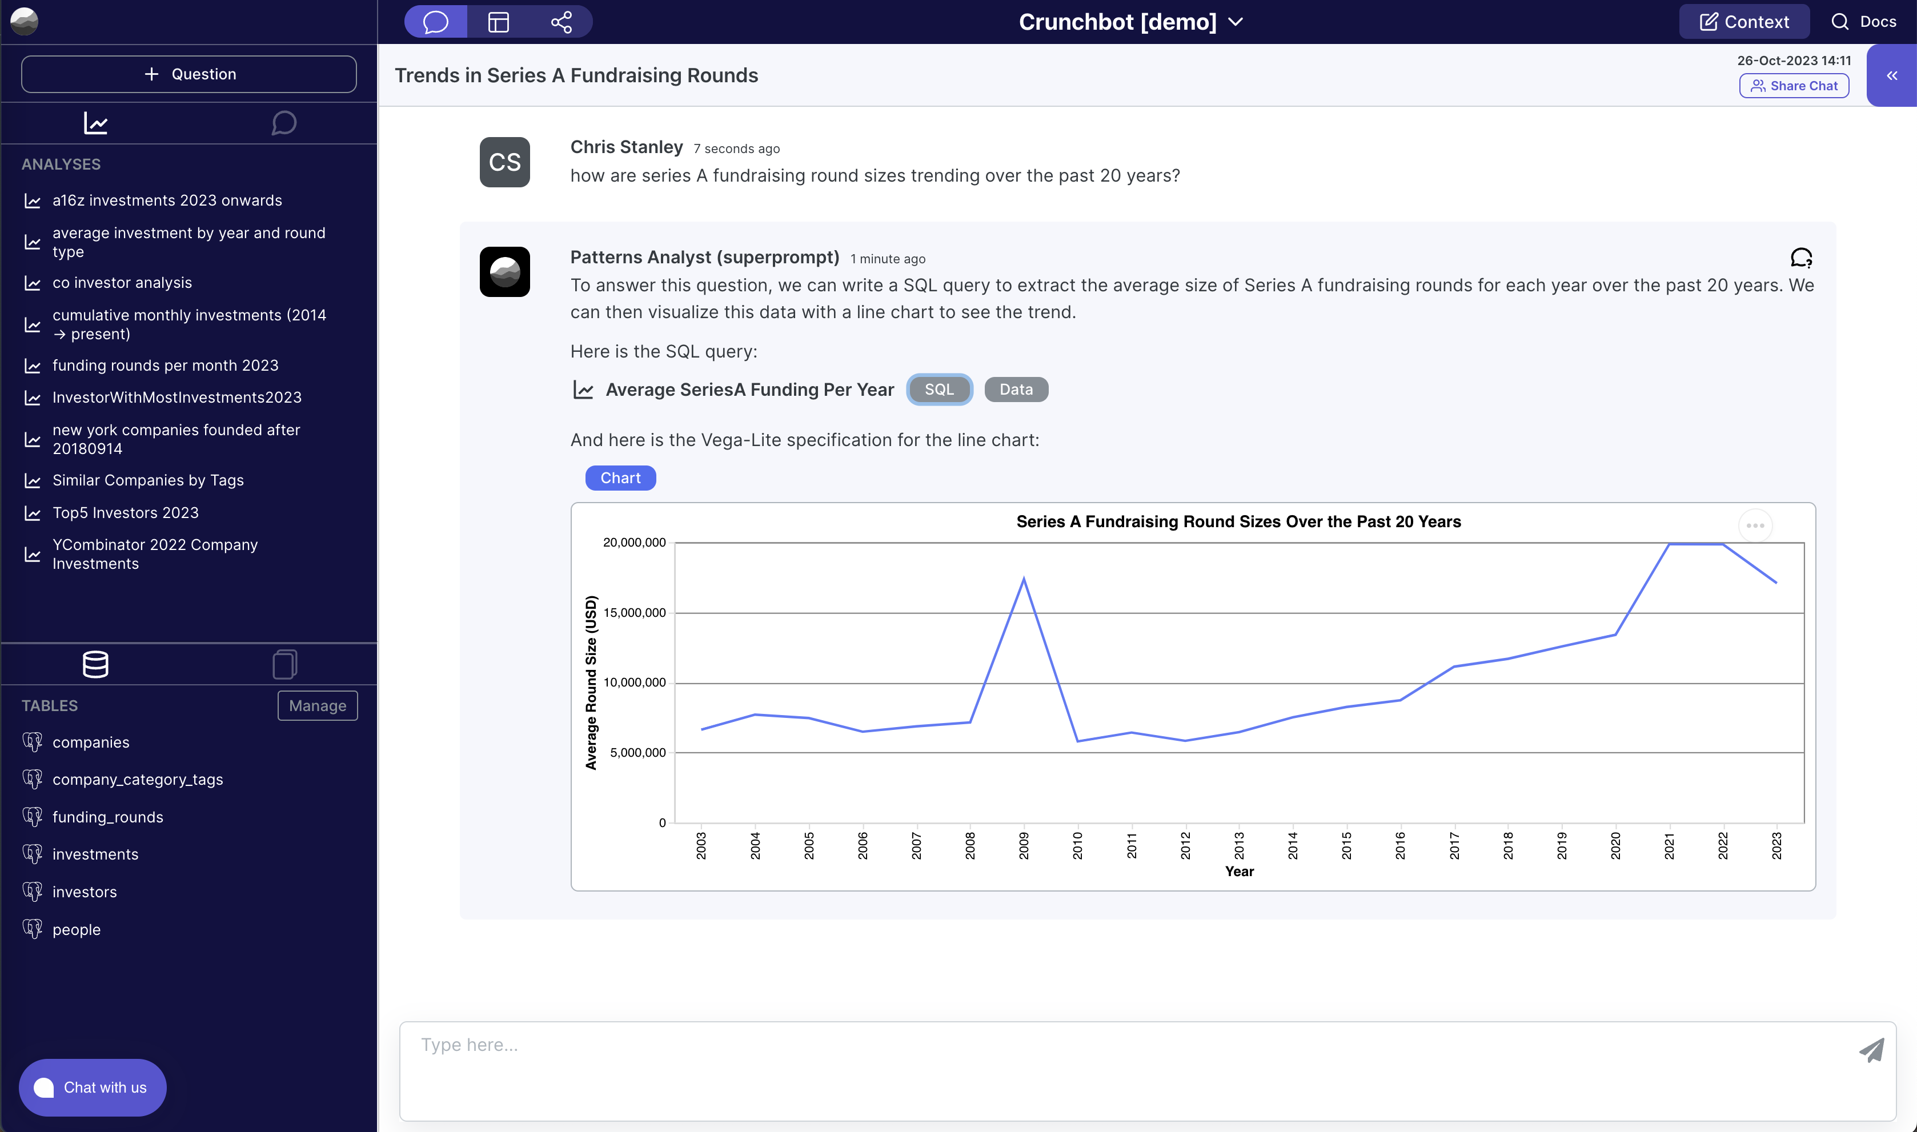Click the postgres icon next to companies
Viewport: 1917px width, 1132px height.
[x=32, y=741]
